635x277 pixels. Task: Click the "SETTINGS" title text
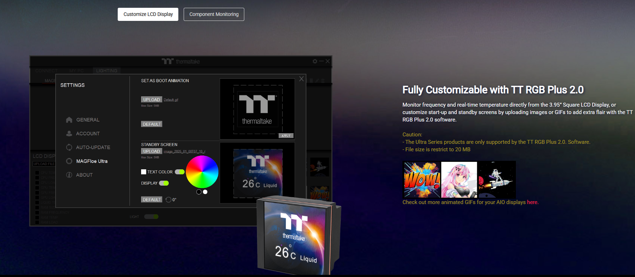pyautogui.click(x=72, y=85)
